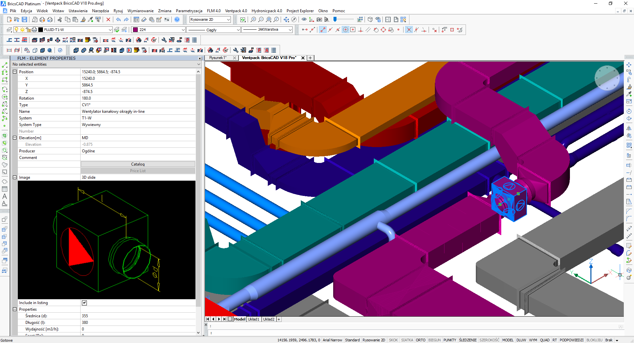The width and height of the screenshot is (634, 343).
Task: Click the Undo arrow icon
Action: [x=118, y=20]
